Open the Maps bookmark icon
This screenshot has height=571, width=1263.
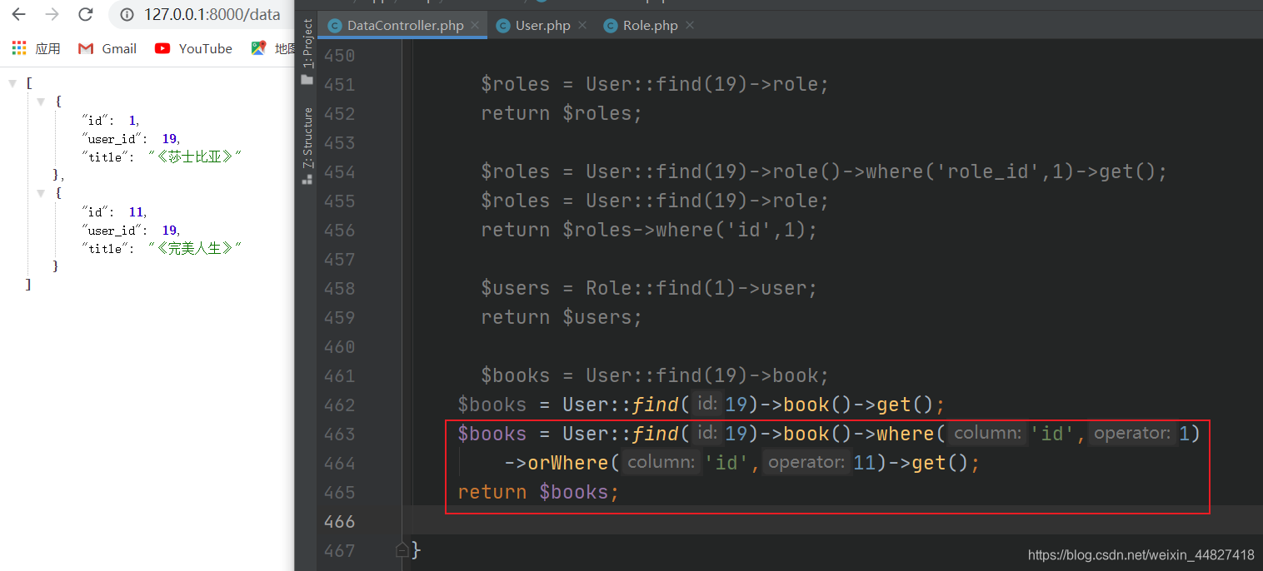(x=258, y=48)
